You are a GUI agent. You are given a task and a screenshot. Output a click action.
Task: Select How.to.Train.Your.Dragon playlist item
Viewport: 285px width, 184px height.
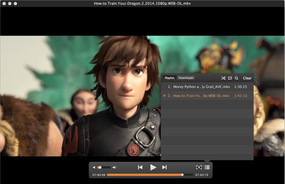[x=207, y=96]
